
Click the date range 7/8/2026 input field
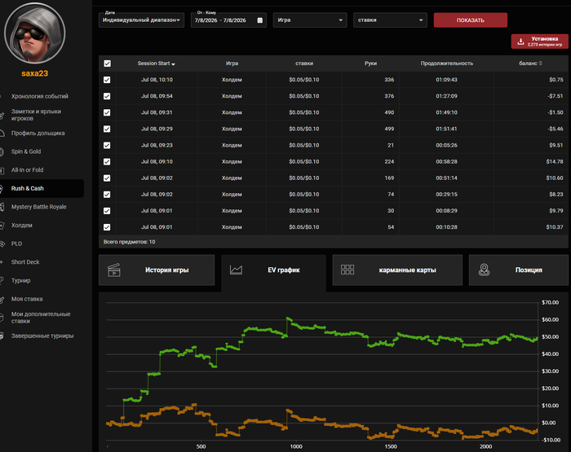228,20
